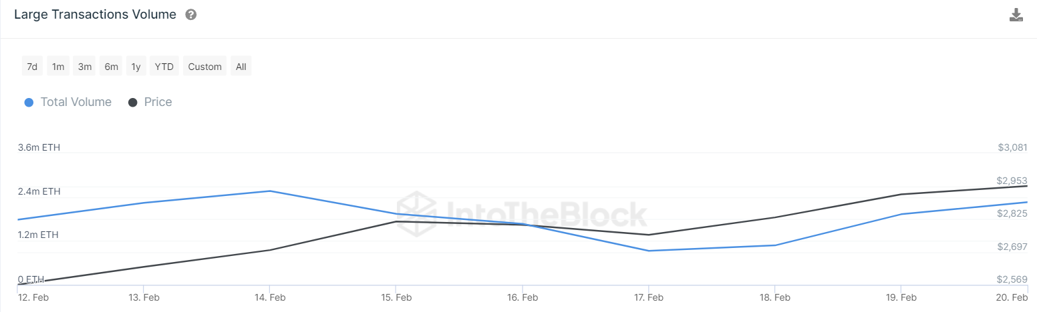Viewport: 1037px width, 312px height.
Task: Click the blue Total Volume legend dot
Action: point(29,103)
